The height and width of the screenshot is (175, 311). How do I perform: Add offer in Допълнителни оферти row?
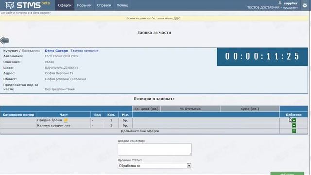tap(294, 131)
